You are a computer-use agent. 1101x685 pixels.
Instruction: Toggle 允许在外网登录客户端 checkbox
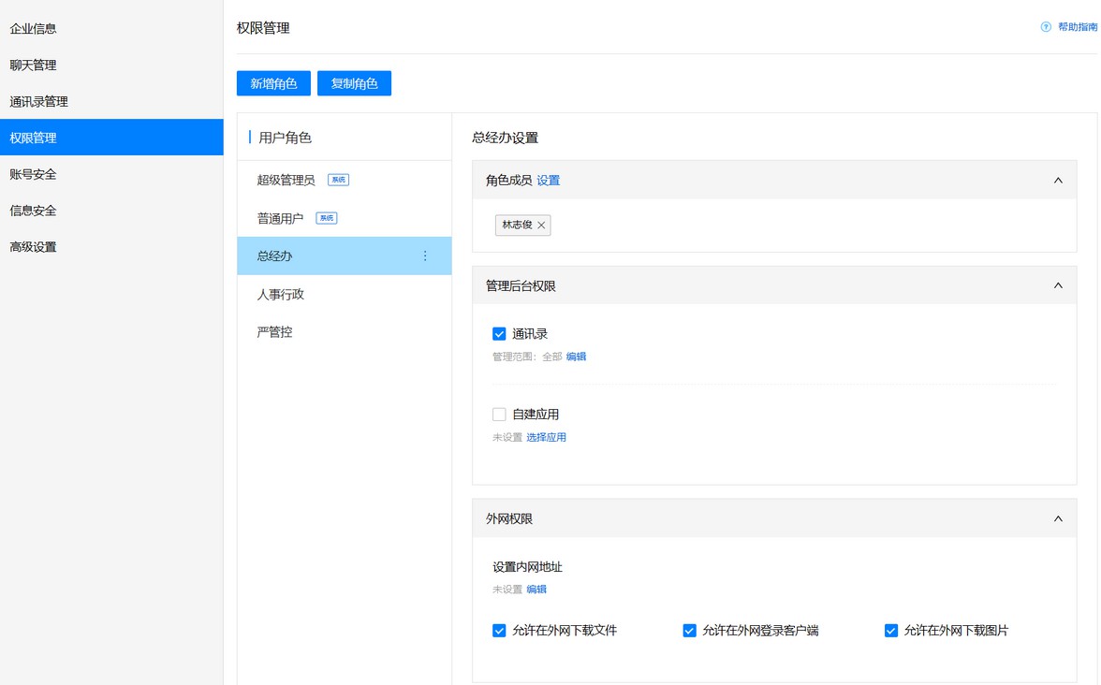click(x=690, y=631)
